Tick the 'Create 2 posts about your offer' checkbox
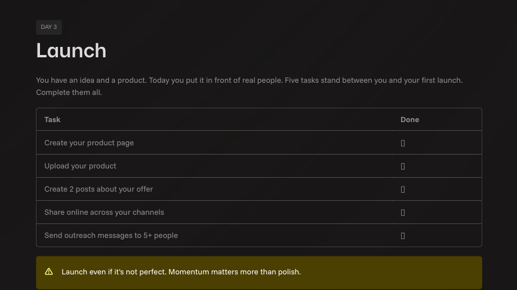Image resolution: width=517 pixels, height=290 pixels. point(403,189)
